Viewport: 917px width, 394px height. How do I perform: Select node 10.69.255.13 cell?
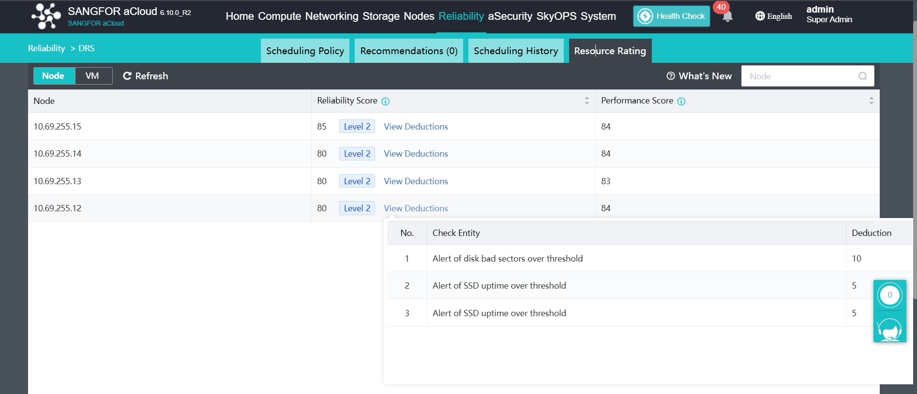(x=169, y=181)
